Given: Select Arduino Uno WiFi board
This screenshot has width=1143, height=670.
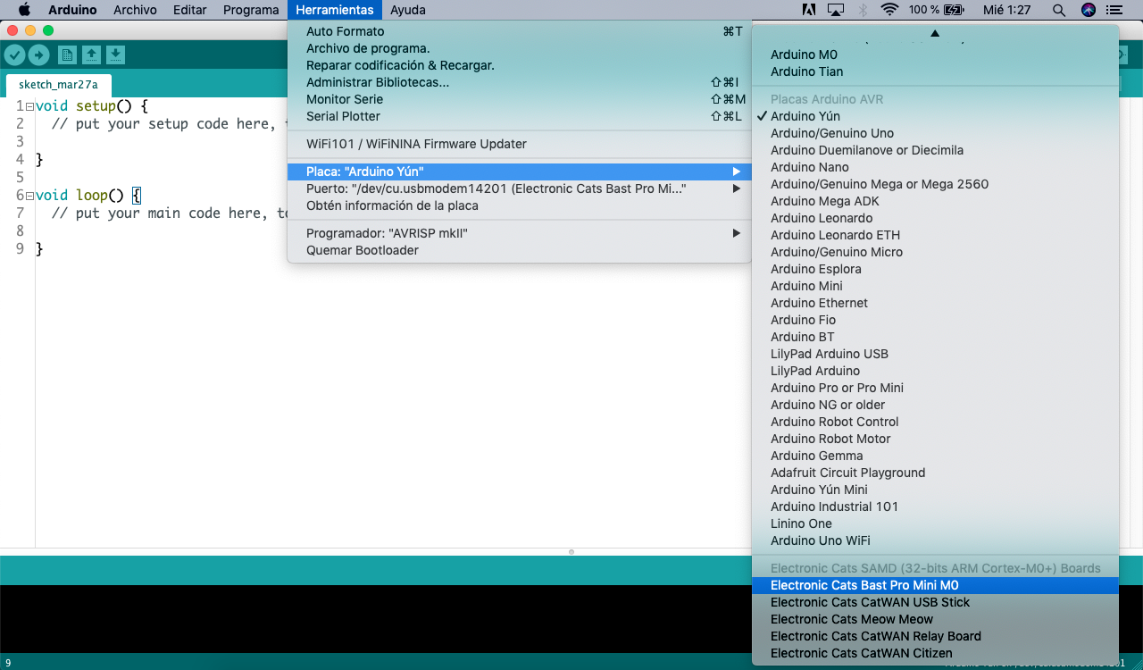Looking at the screenshot, I should [935, 540].
